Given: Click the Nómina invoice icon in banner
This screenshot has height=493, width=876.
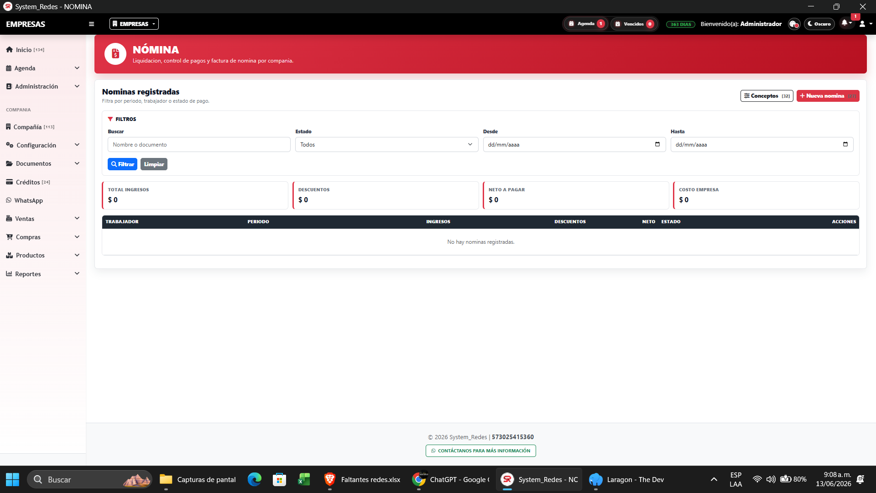Looking at the screenshot, I should 115,54.
